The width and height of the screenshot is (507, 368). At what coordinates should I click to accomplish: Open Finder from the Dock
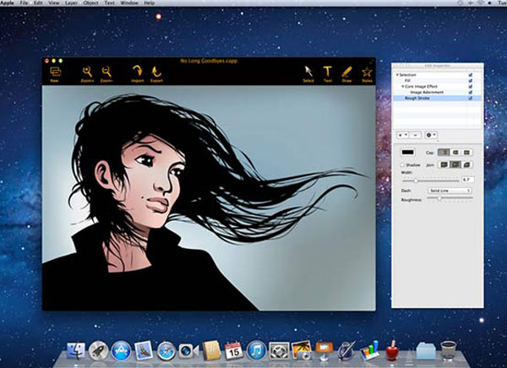tap(76, 351)
